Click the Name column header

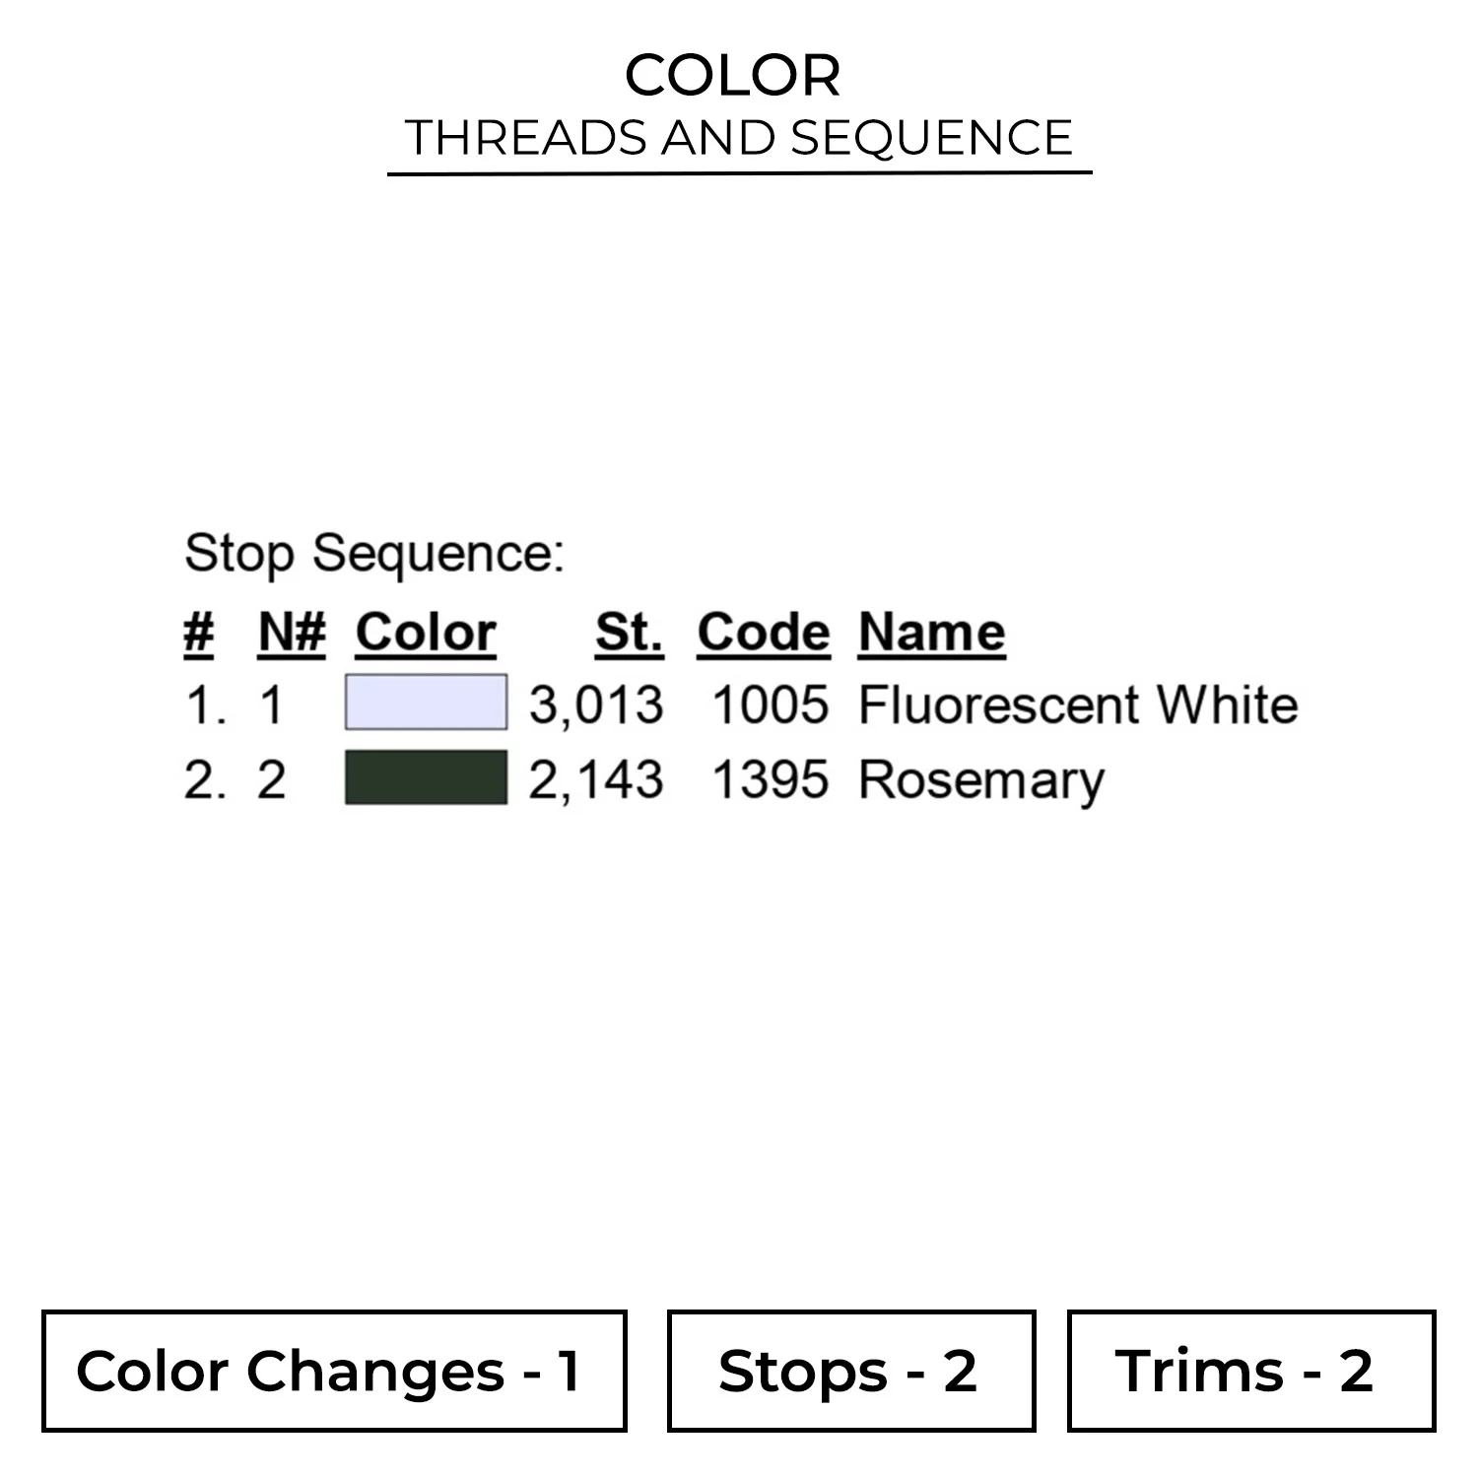point(931,632)
